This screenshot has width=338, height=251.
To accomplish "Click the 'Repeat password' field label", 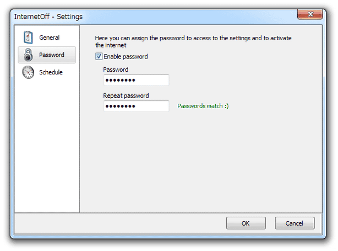I will point(126,95).
